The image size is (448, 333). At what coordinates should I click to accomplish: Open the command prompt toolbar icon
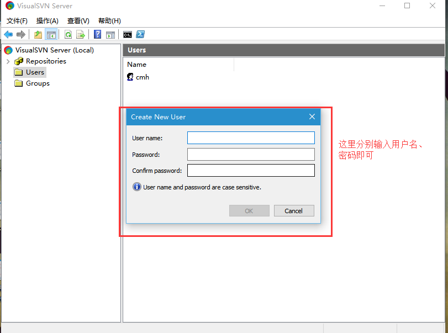click(128, 35)
